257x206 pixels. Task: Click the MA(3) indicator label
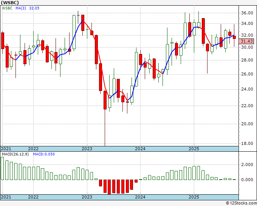coord(21,8)
